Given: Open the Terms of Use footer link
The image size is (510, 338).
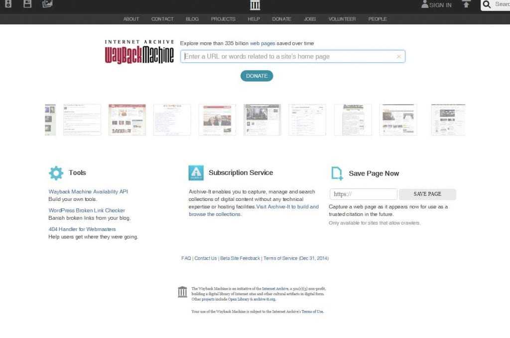Looking at the screenshot, I should 312,312.
